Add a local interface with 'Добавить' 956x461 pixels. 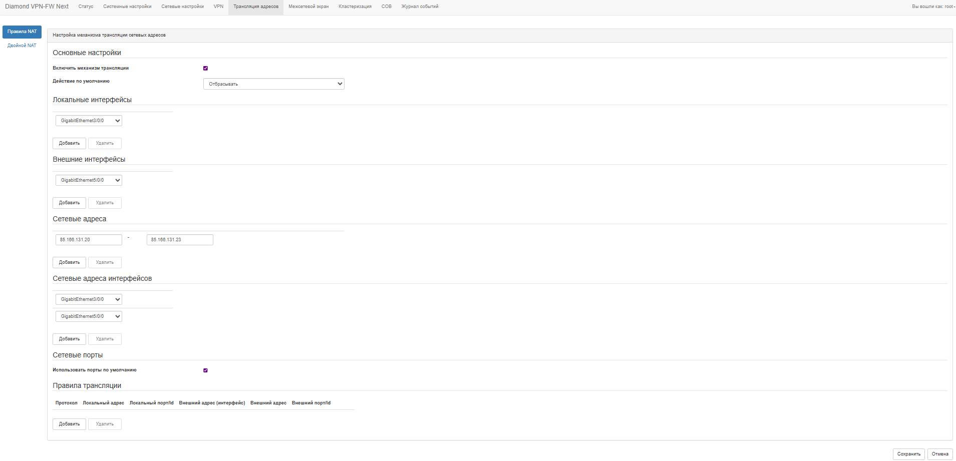(69, 143)
